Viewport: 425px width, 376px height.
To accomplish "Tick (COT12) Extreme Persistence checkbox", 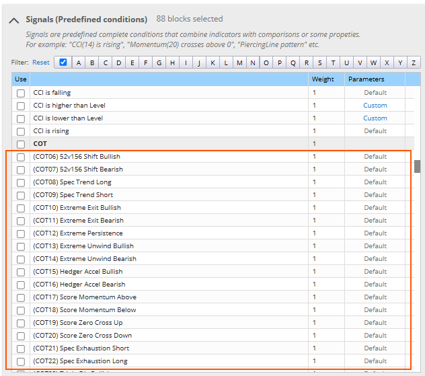I will tap(21, 233).
